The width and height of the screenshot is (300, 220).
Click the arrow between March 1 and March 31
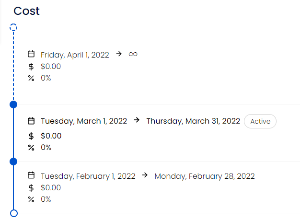137,120
